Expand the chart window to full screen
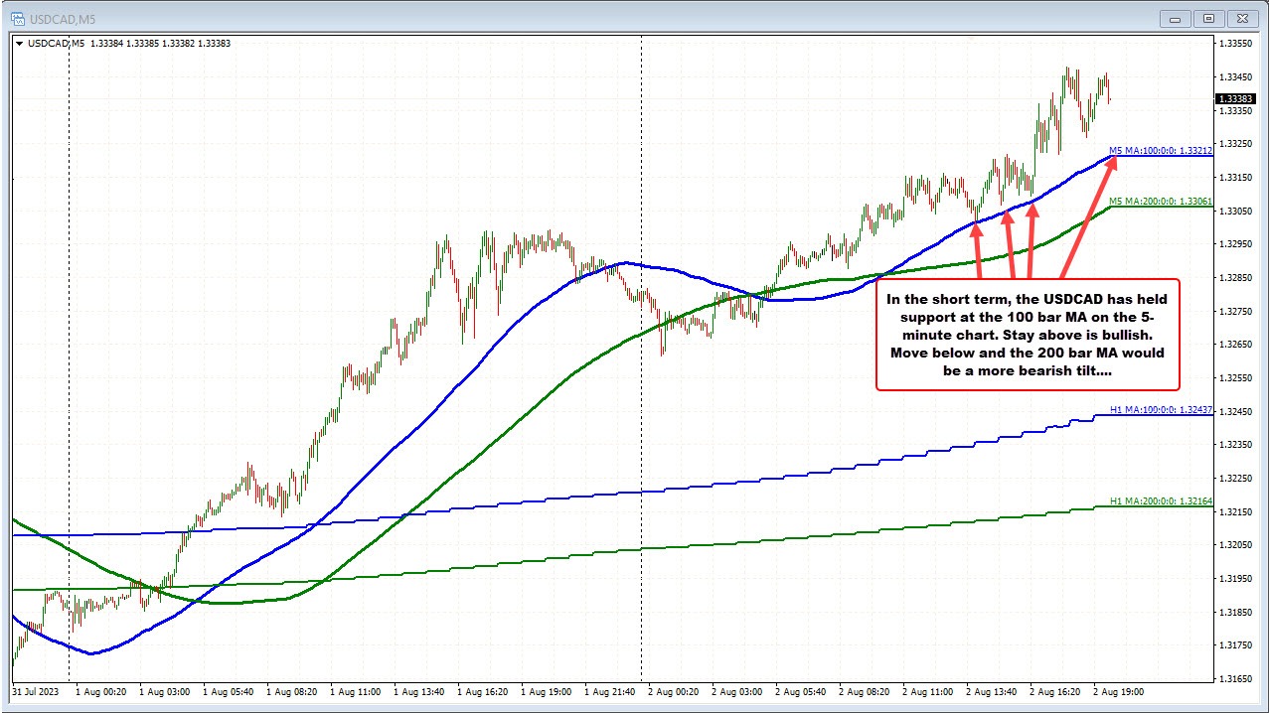The width and height of the screenshot is (1269, 713). pos(1208,18)
